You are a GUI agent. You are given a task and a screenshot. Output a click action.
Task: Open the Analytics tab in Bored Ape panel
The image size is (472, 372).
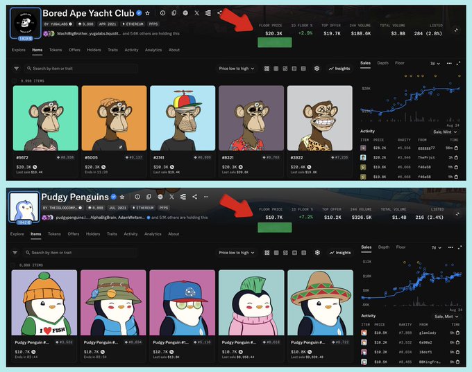(153, 50)
